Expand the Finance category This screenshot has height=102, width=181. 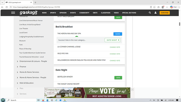coord(23,67)
